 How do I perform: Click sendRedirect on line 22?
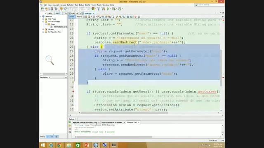click(x=125, y=42)
